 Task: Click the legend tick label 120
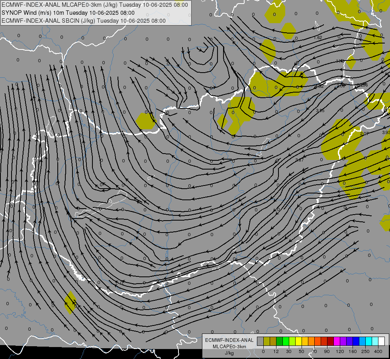(x=340, y=351)
